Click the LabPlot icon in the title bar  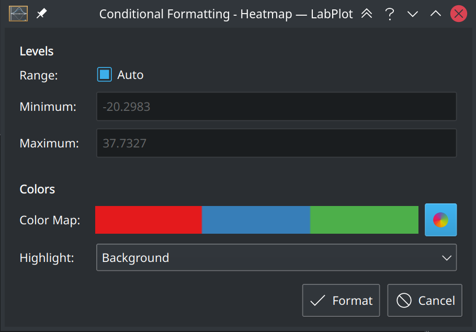point(18,14)
